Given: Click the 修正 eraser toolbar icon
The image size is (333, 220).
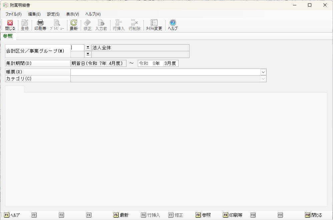Looking at the screenshot, I should point(87,23).
